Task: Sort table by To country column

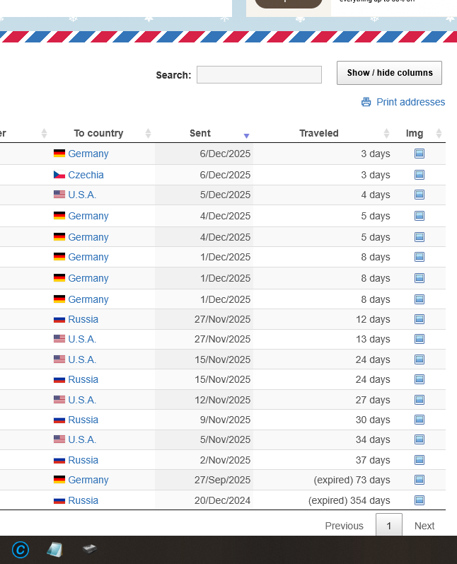Action: [98, 133]
